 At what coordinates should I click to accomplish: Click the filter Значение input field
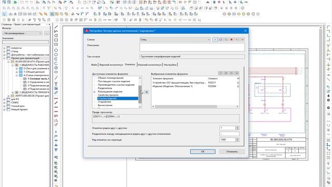[x=25, y=42]
